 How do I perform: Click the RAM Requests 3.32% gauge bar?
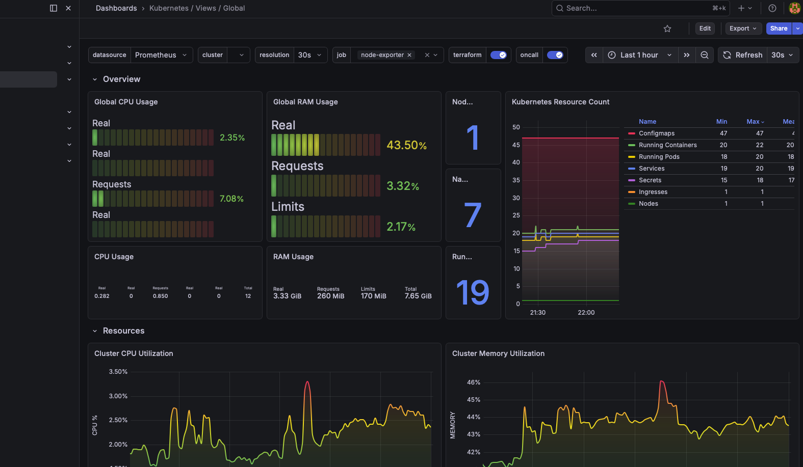[326, 185]
